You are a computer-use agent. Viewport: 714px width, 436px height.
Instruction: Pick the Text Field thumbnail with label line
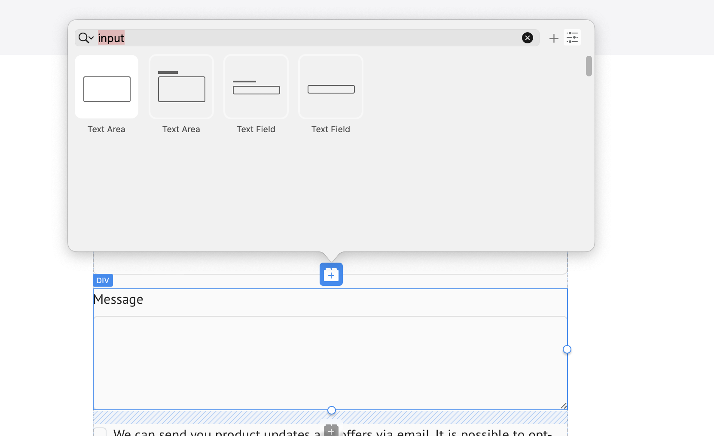[256, 87]
